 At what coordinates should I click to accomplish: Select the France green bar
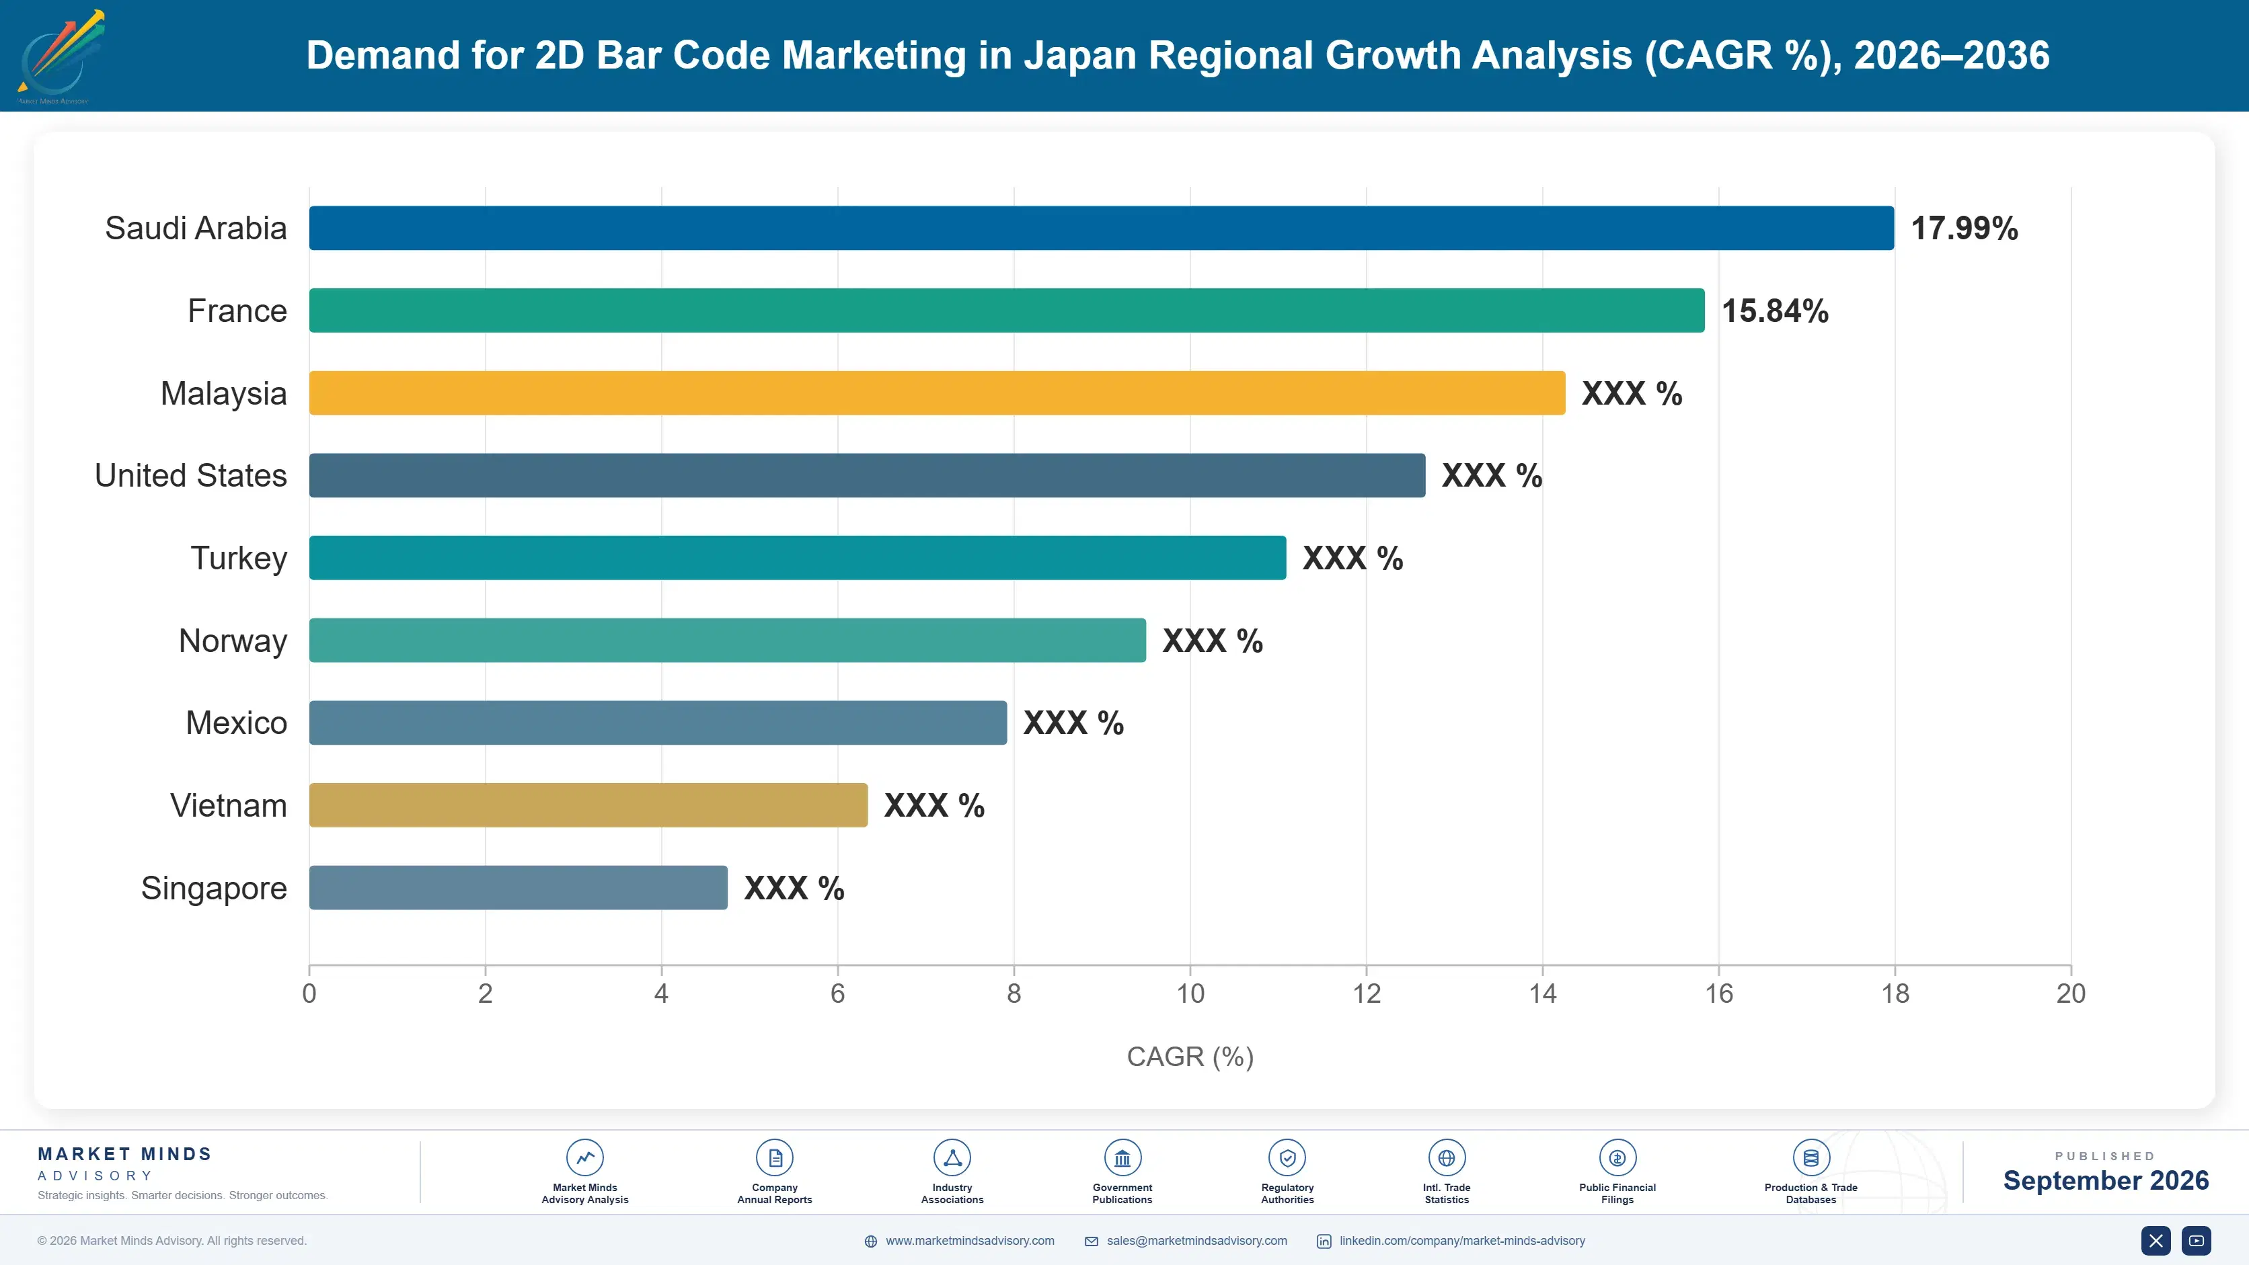pyautogui.click(x=1007, y=311)
